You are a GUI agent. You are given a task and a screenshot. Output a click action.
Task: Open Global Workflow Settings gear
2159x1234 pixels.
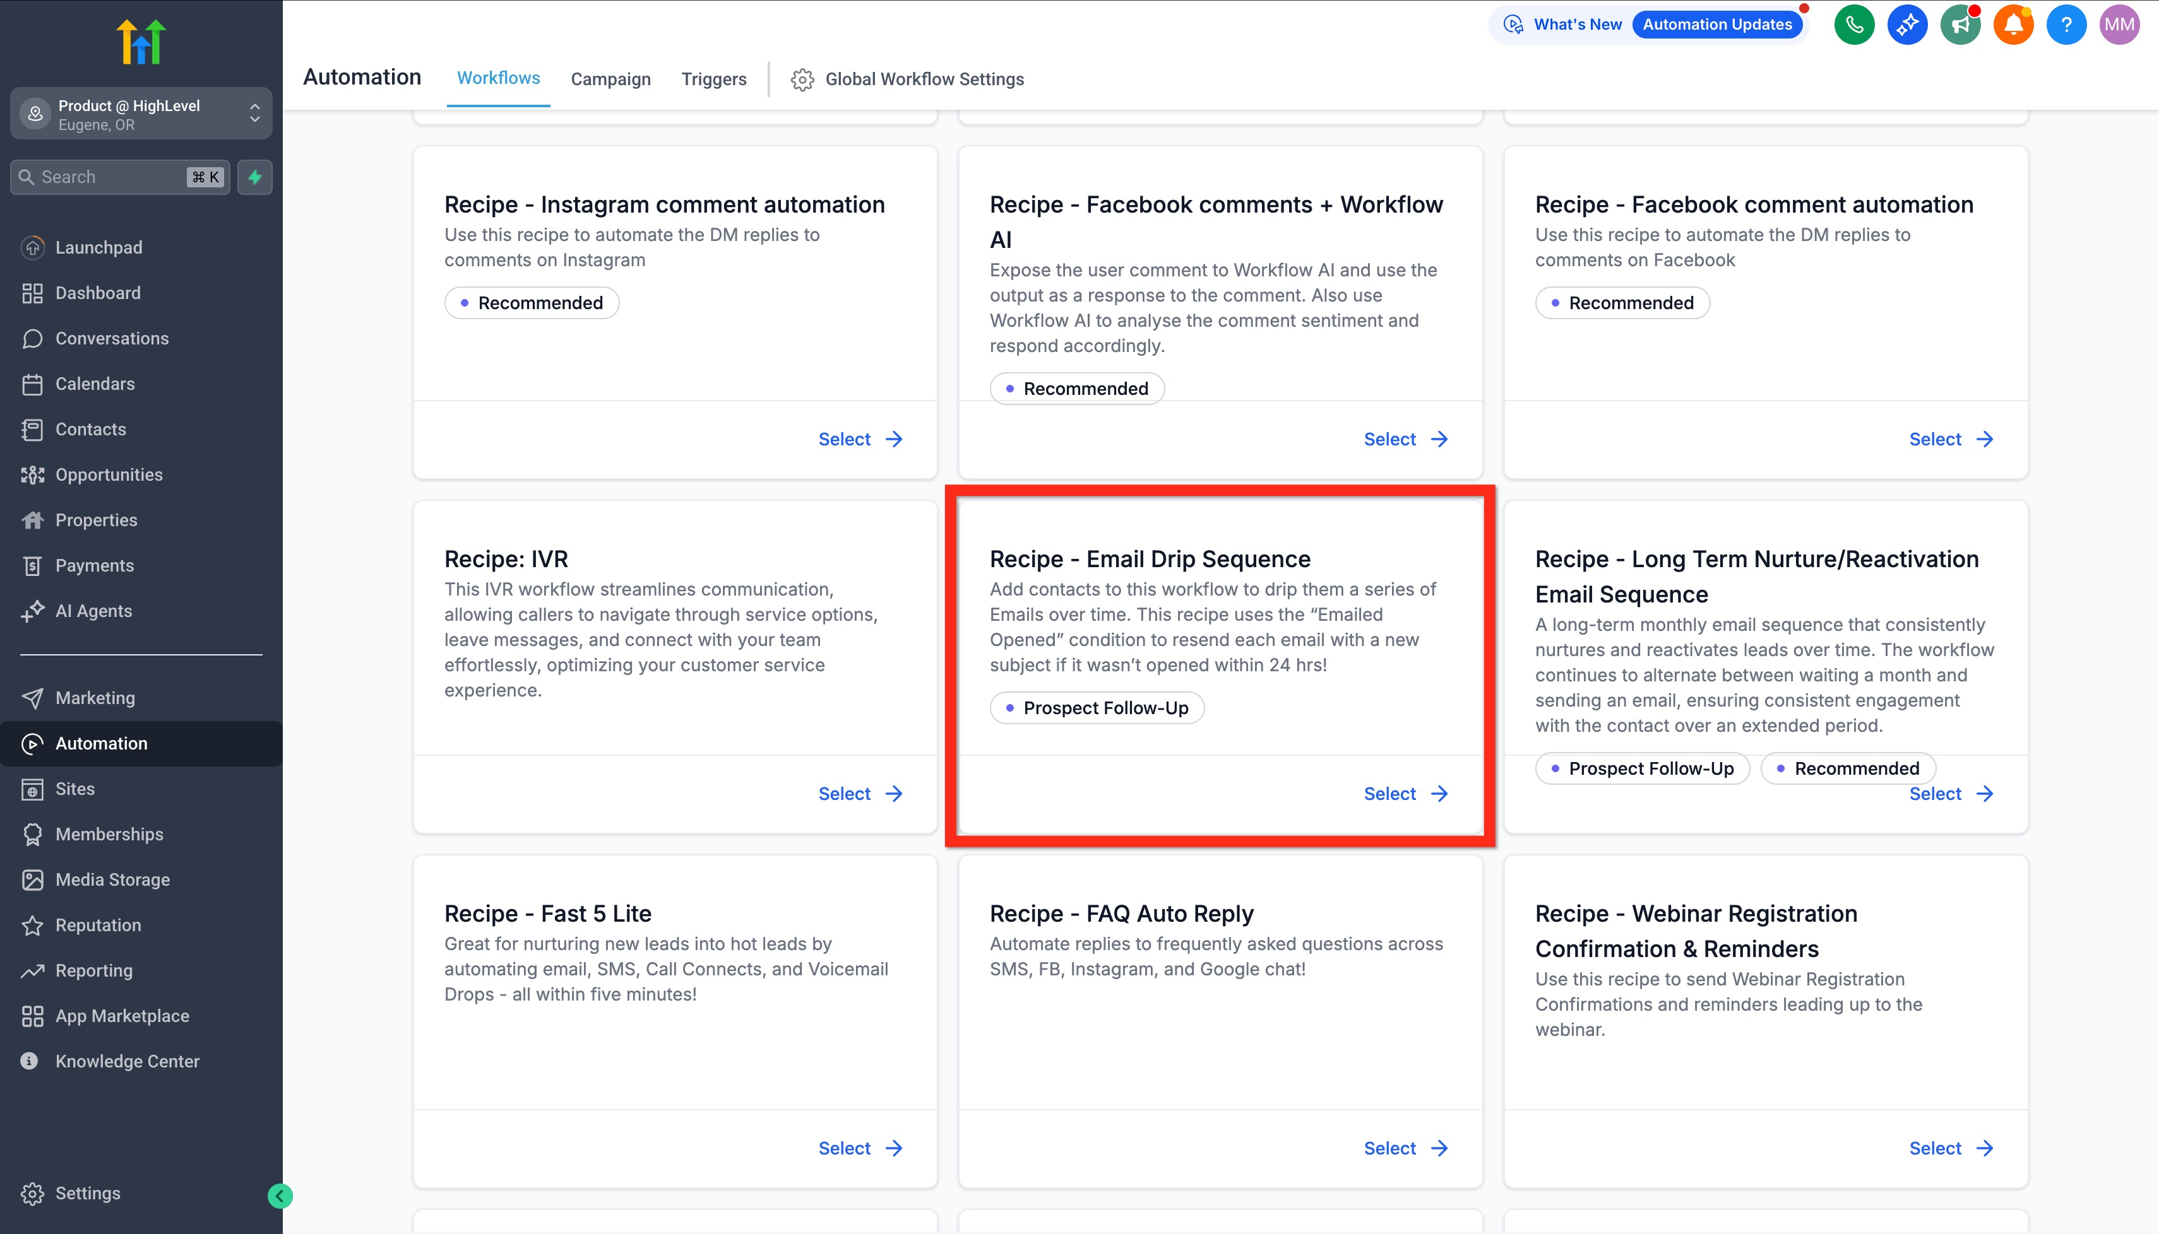point(907,79)
